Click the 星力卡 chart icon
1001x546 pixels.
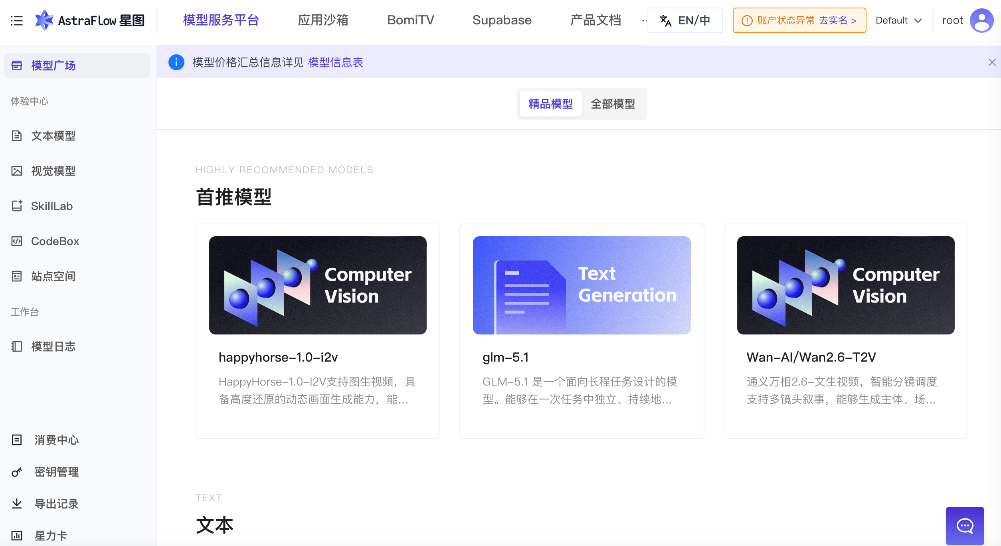pyautogui.click(x=17, y=536)
